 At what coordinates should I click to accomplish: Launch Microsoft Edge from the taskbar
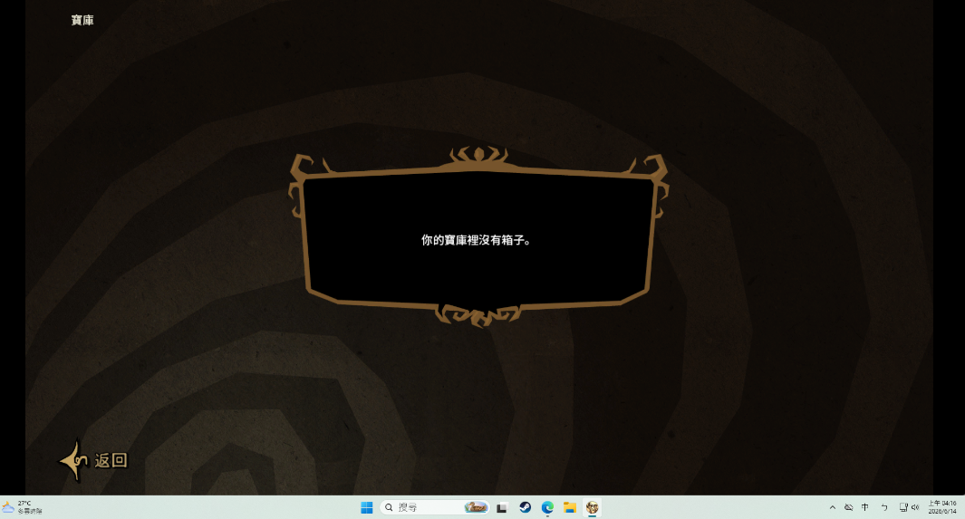547,507
